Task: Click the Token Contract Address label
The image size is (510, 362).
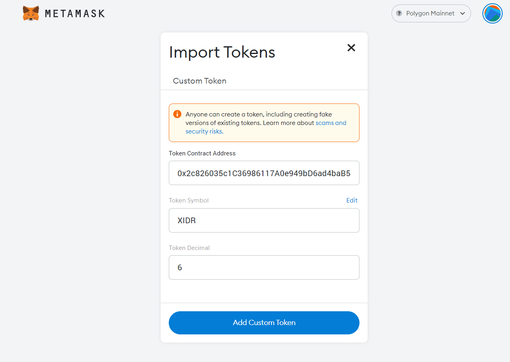Action: [202, 153]
